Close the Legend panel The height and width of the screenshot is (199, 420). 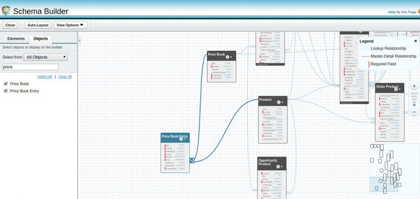(x=416, y=41)
